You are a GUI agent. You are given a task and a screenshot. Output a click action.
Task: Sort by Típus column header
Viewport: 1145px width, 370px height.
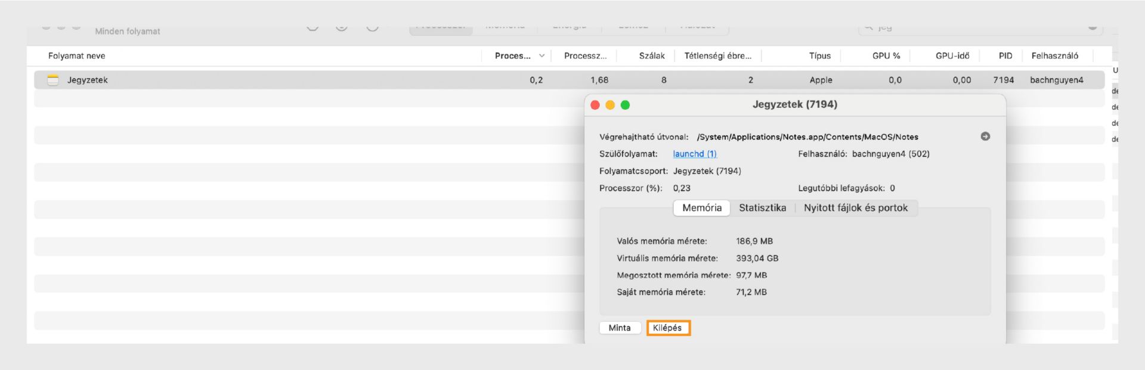point(820,56)
